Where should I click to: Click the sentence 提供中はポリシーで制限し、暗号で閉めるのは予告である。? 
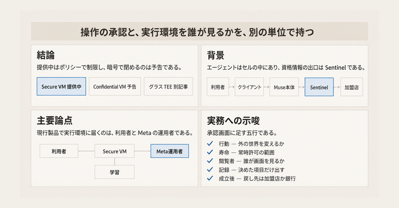pyautogui.click(x=109, y=67)
